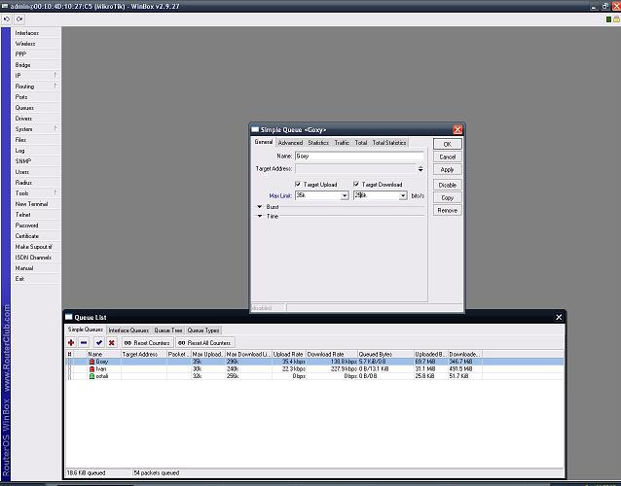Image resolution: width=621 pixels, height=486 pixels.
Task: Click the blue minus remove queue icon
Action: [x=84, y=343]
